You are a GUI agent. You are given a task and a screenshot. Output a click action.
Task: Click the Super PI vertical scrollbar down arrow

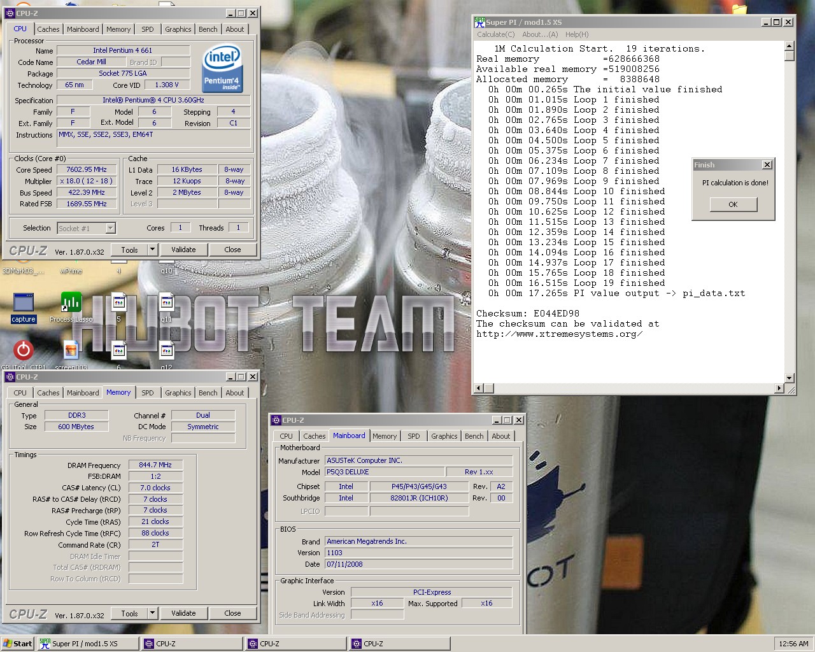pos(790,378)
